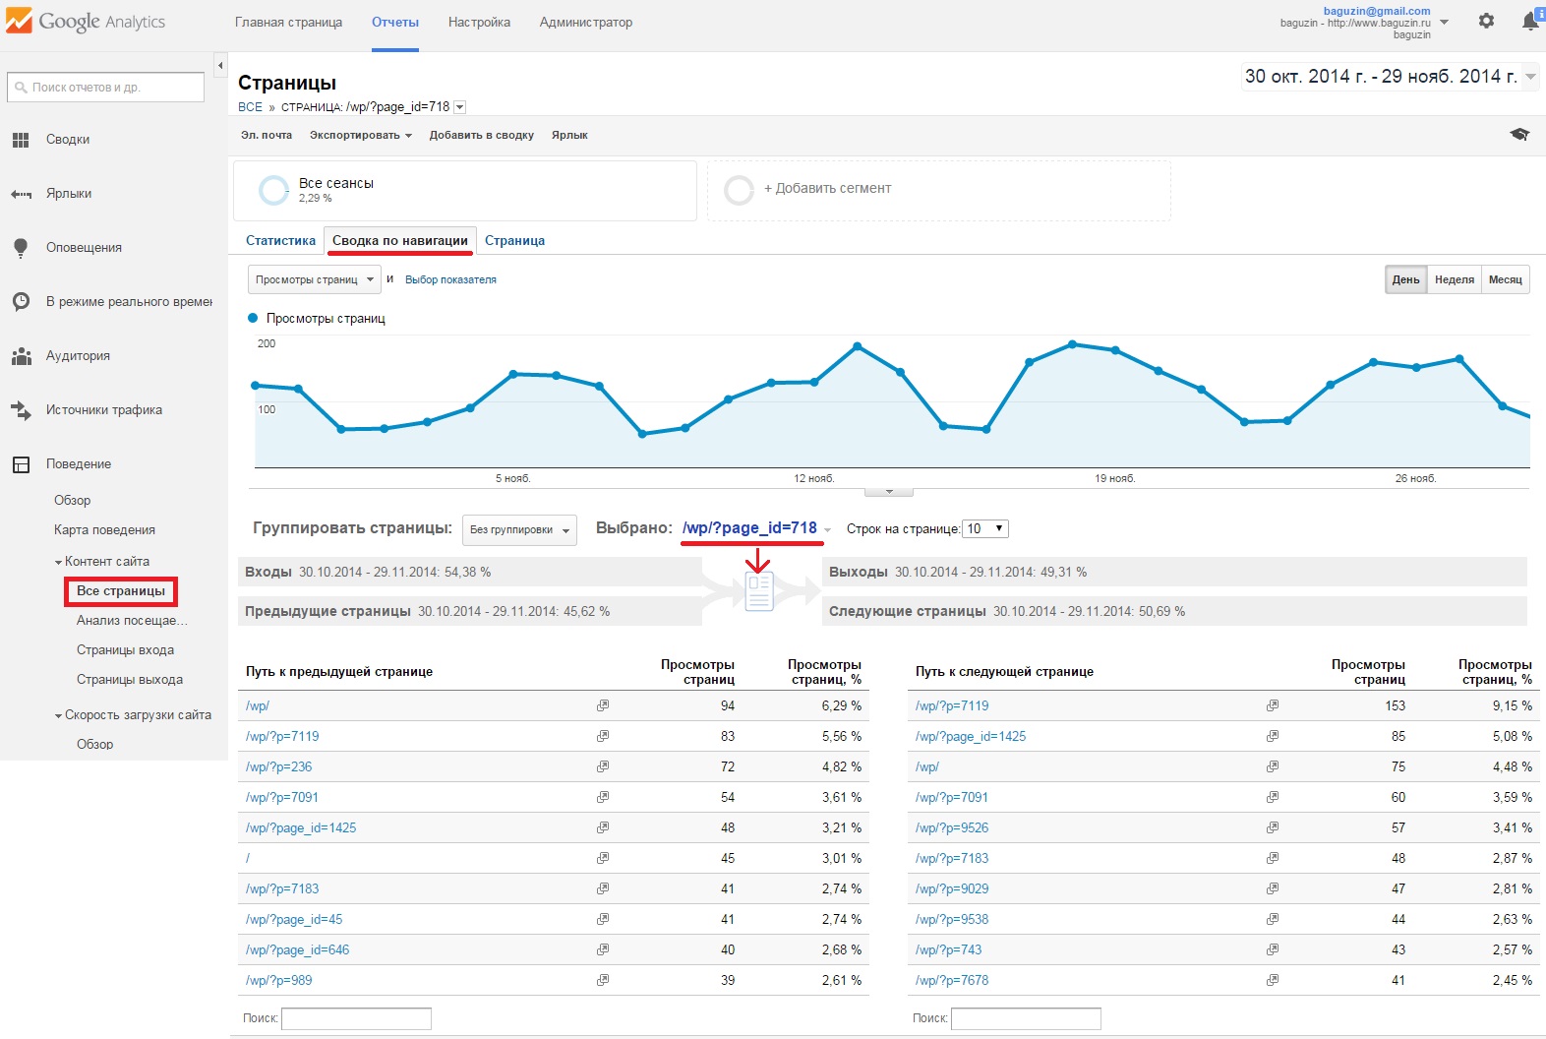
Task: Click the Аудитория people icon
Action: pyautogui.click(x=21, y=356)
